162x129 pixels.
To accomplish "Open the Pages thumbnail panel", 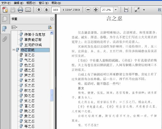I will click(5, 19).
